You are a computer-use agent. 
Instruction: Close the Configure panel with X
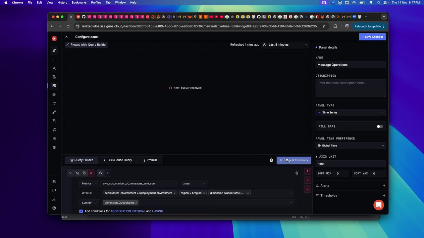[x=66, y=37]
